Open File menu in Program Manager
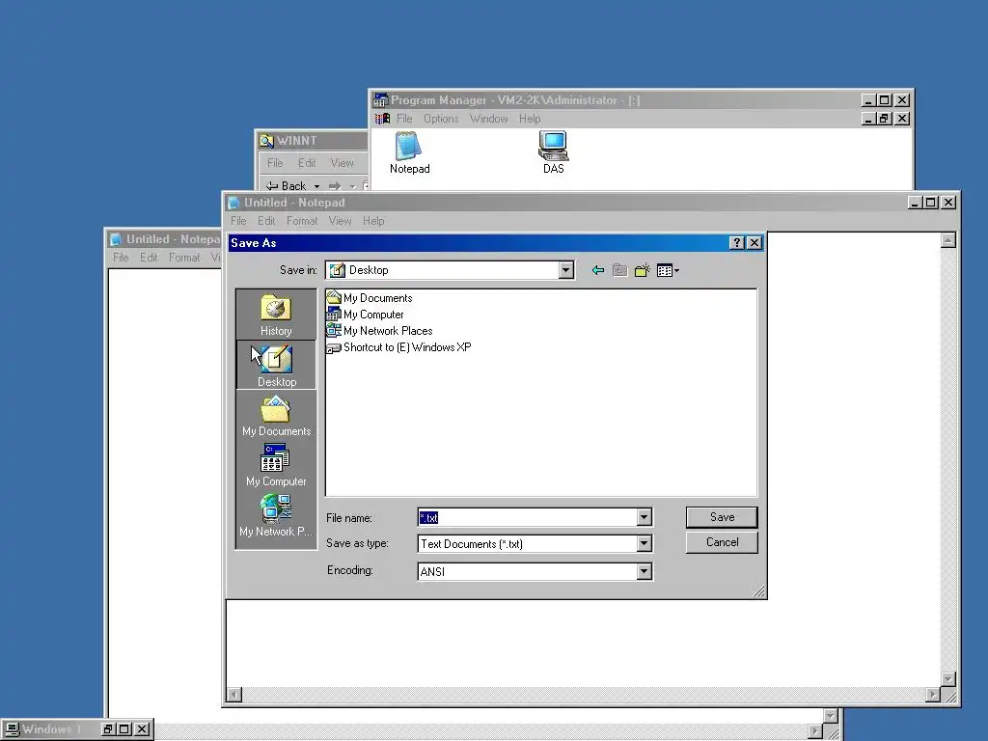Screen dimensions: 988x741 (x=404, y=119)
